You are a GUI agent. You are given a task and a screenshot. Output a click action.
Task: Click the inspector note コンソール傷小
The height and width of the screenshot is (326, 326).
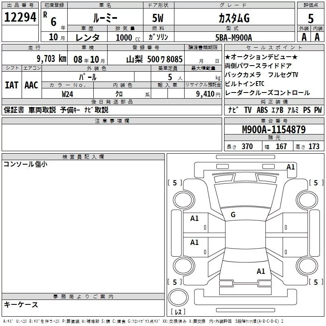tap(25, 164)
